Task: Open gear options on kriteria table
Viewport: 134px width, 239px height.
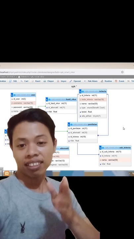Action: [x=83, y=92]
